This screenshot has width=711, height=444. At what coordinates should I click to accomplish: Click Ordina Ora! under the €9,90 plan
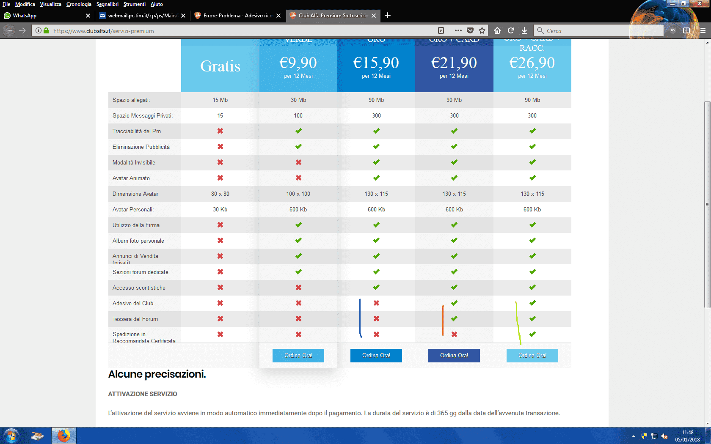[x=298, y=356]
